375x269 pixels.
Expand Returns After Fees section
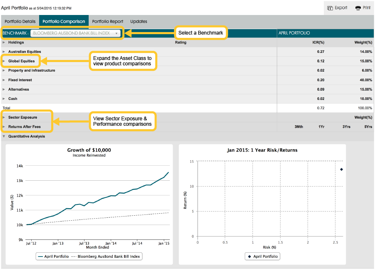(x=4, y=127)
